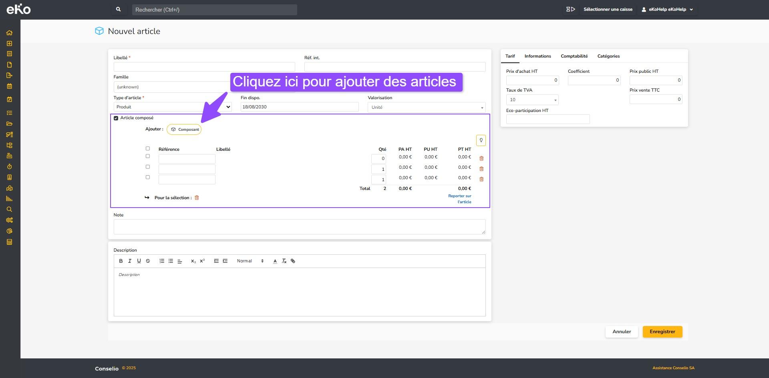Delete the first component row with its trash icon
This screenshot has height=378, width=769.
(x=481, y=158)
